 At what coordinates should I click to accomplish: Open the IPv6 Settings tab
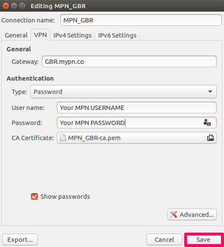pos(117,35)
